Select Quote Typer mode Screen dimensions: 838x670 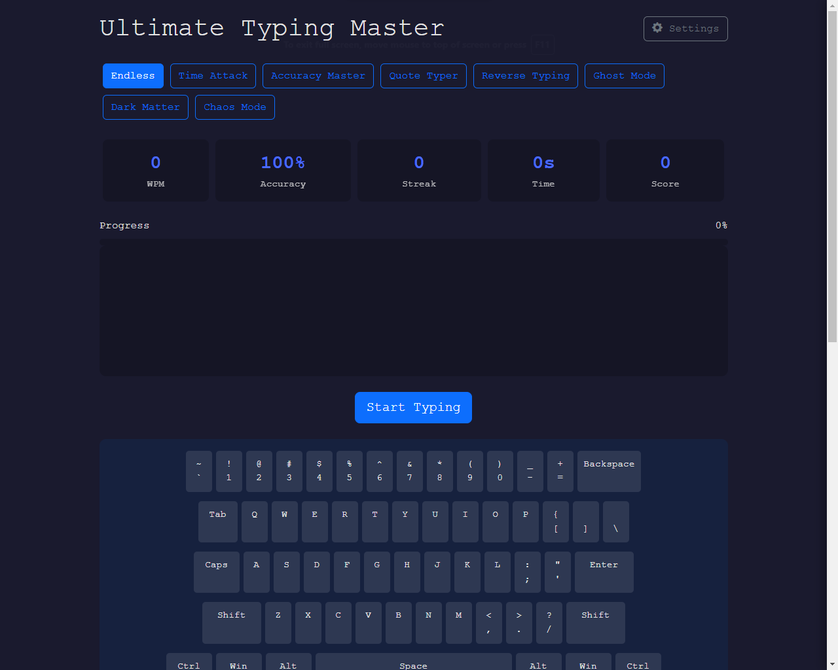coord(424,76)
